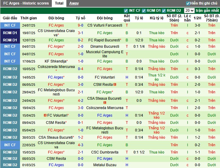Image resolution: width=220 pixels, height=168 pixels.
Task: Uncheck the ROM D1 filter checkbox
Action: 144,11
